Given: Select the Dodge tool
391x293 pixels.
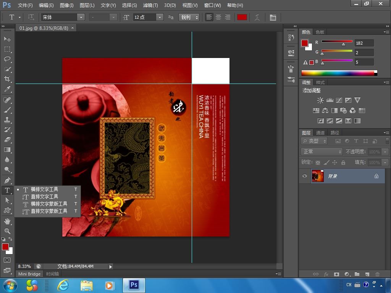Looking at the screenshot, I should coord(7,170).
